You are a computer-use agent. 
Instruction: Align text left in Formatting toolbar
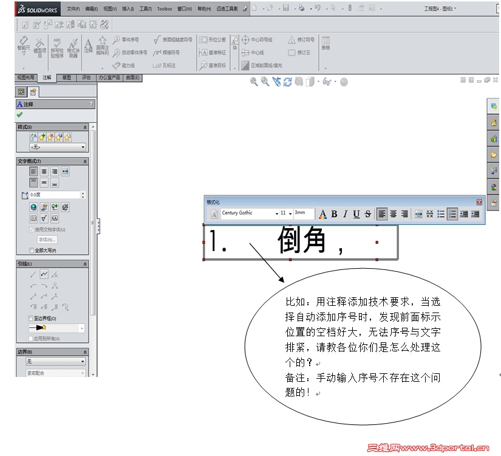(x=382, y=214)
